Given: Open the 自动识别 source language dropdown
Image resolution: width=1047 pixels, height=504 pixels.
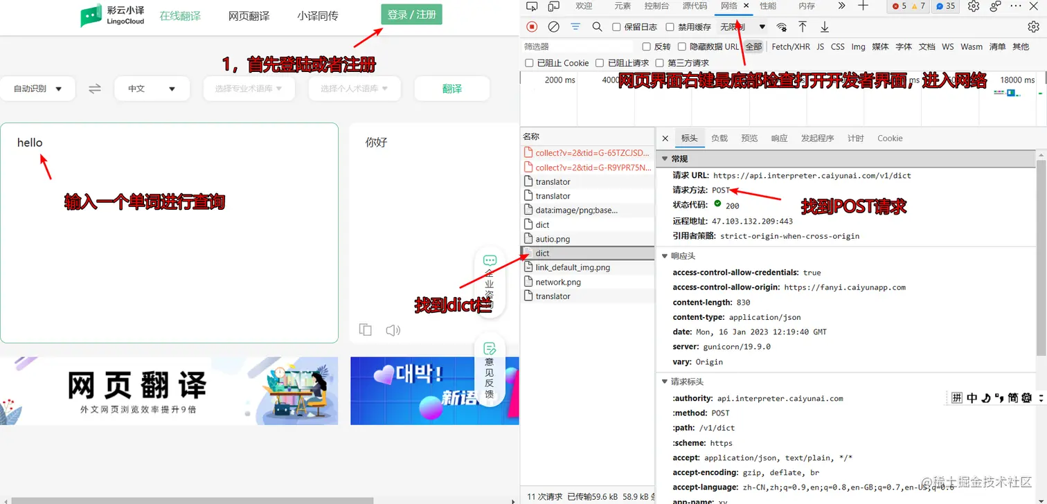Looking at the screenshot, I should pos(37,89).
